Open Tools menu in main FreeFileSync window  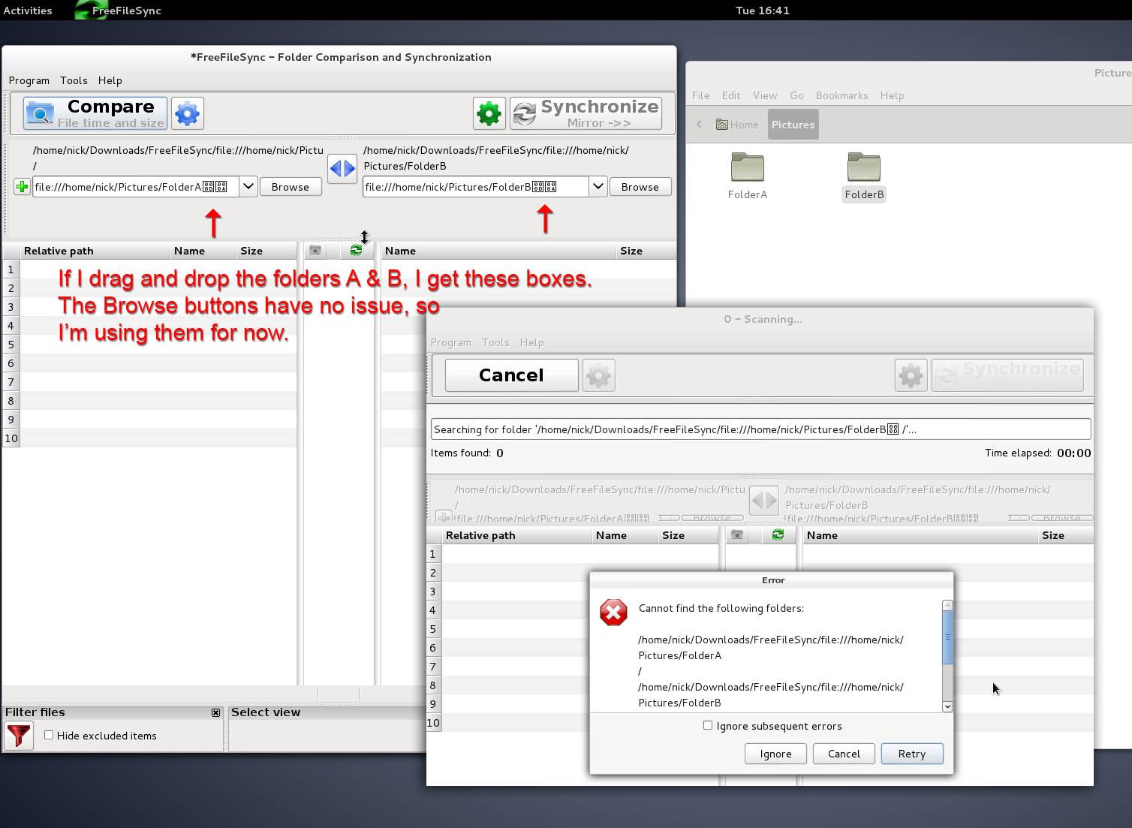(74, 80)
